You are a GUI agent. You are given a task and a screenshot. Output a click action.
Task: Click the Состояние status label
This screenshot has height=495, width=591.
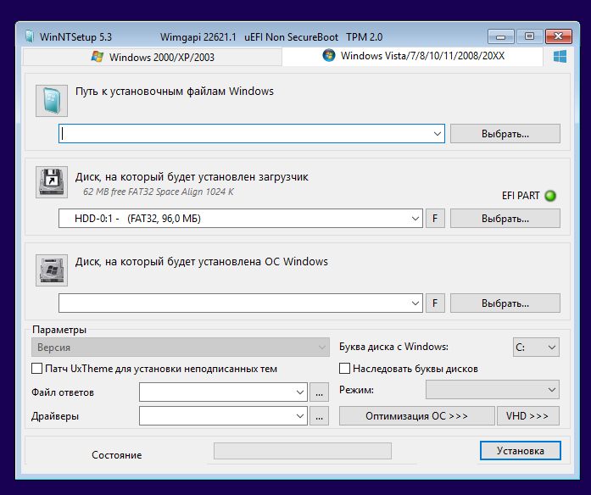pyautogui.click(x=116, y=455)
